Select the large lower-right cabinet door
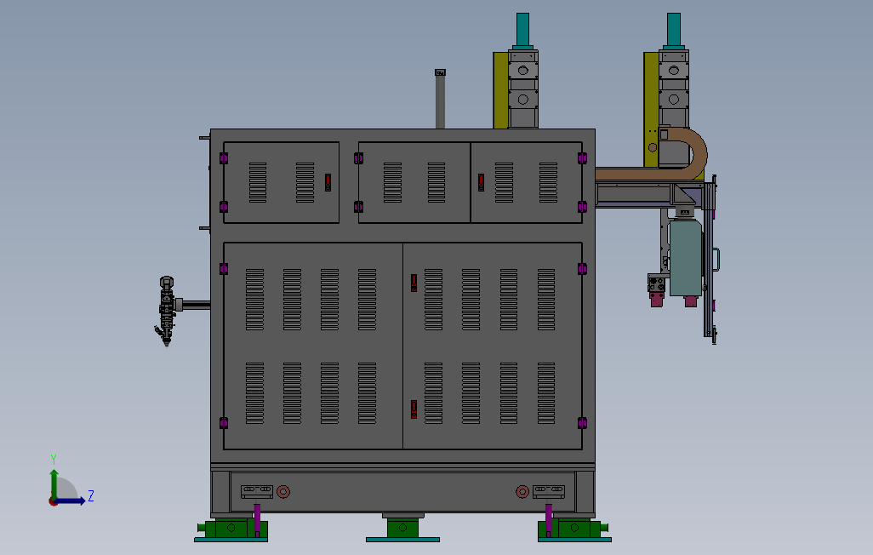Viewport: 873px width, 555px height. (493, 346)
